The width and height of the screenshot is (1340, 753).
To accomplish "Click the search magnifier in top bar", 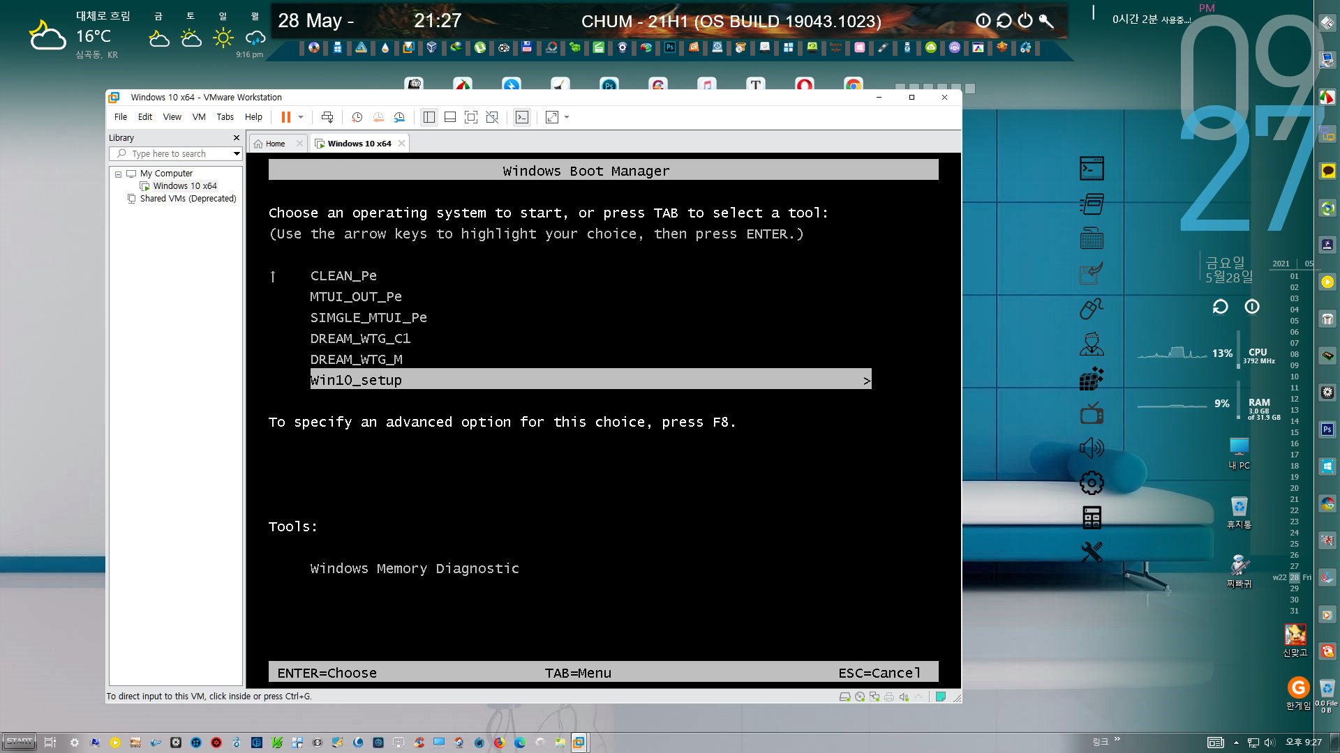I will tap(1045, 21).
